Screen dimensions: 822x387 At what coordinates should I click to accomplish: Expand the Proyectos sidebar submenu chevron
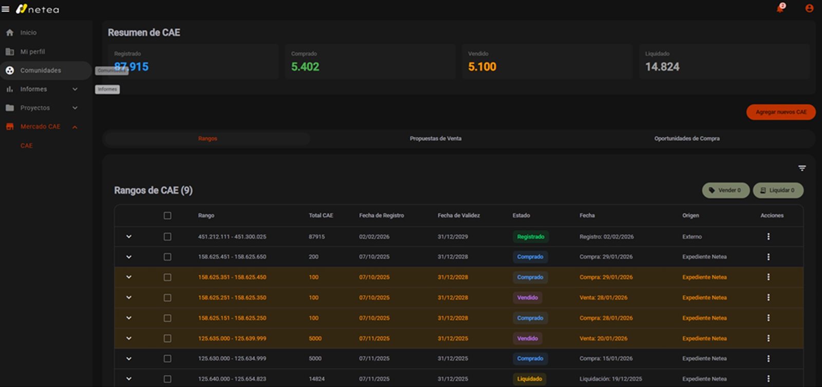[75, 108]
